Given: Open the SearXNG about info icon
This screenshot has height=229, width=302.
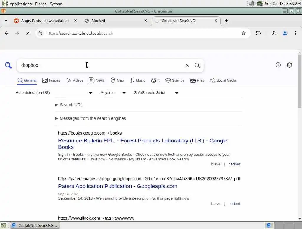Looking at the screenshot, I should click(x=278, y=65).
